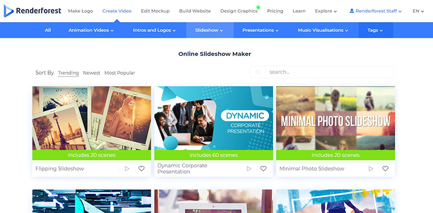Open the Explore menu
The height and width of the screenshot is (213, 433).
(326, 11)
